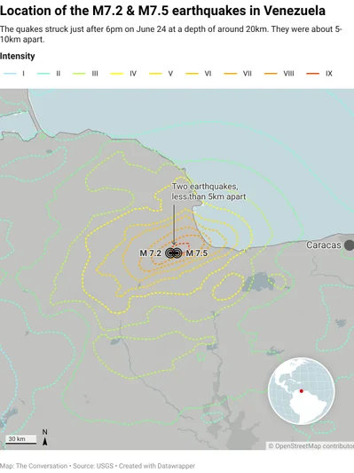Click the Intensity VIII legend swatch
Viewport: 354px width, 473px height.
click(271, 74)
